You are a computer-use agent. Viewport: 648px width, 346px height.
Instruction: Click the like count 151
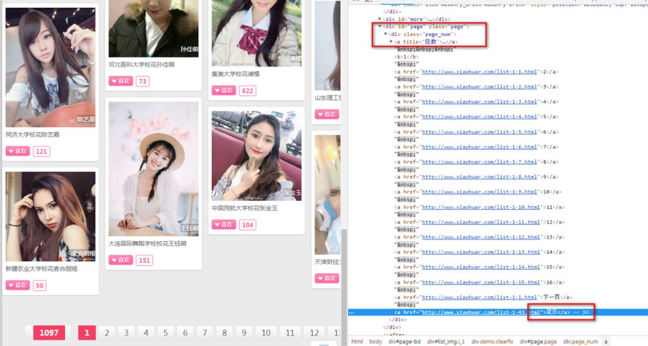pos(144,260)
